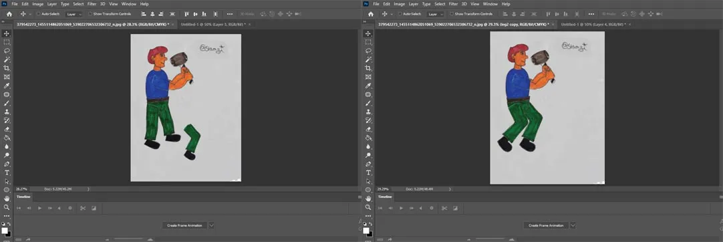Select the Frame tool in left window
The width and height of the screenshot is (723, 242).
click(7, 77)
